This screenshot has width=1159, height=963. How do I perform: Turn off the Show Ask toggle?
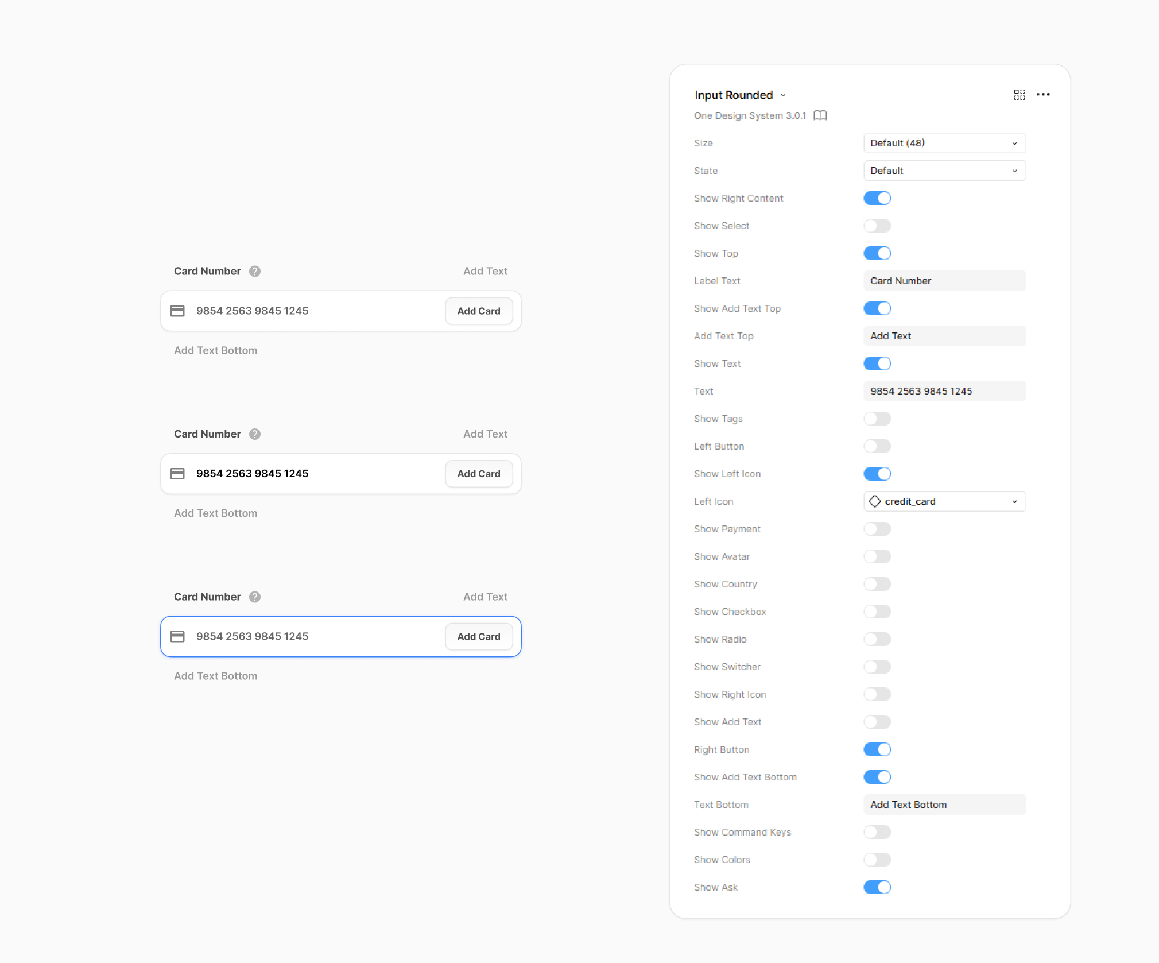877,887
